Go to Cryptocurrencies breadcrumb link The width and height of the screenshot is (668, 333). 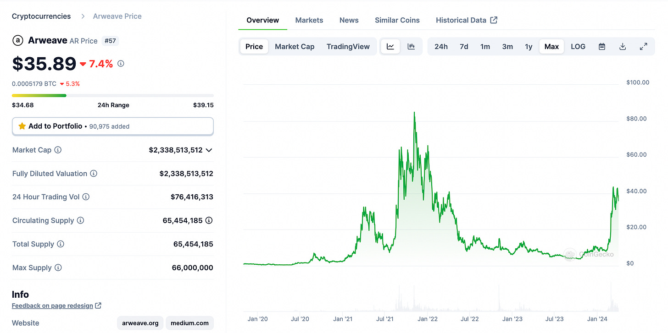click(41, 16)
